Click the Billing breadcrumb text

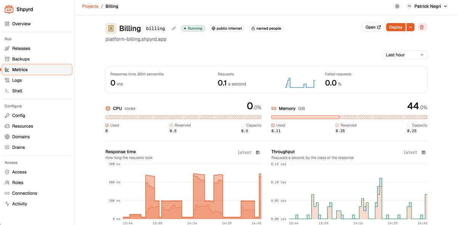(x=112, y=6)
